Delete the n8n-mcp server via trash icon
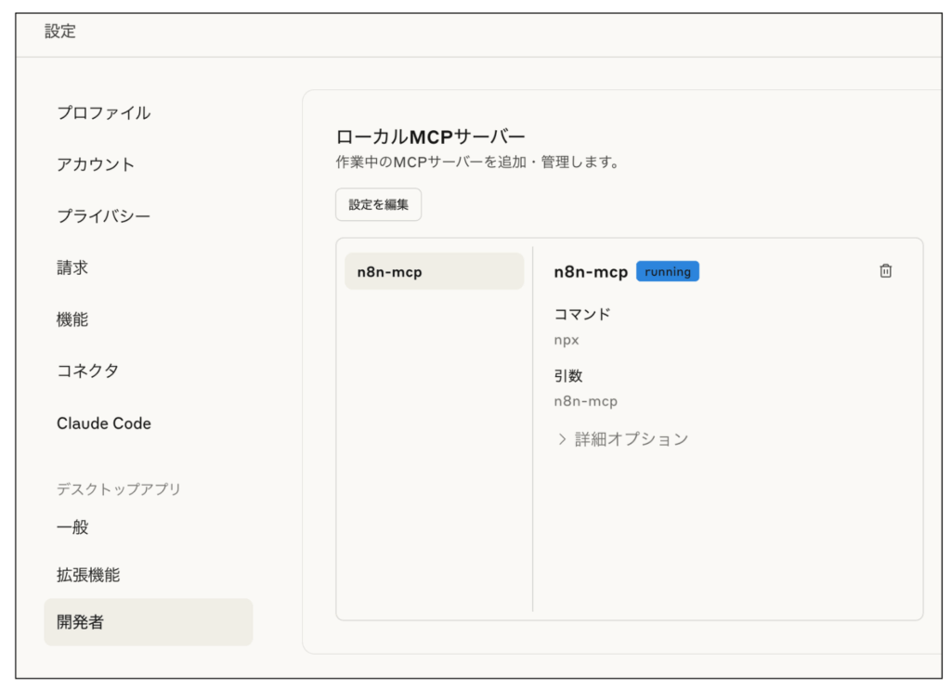 (885, 270)
